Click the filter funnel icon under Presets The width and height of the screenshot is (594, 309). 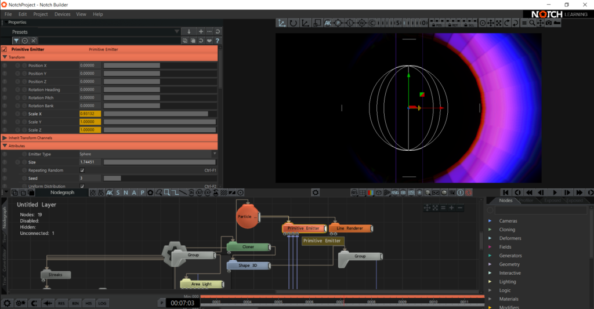16,41
